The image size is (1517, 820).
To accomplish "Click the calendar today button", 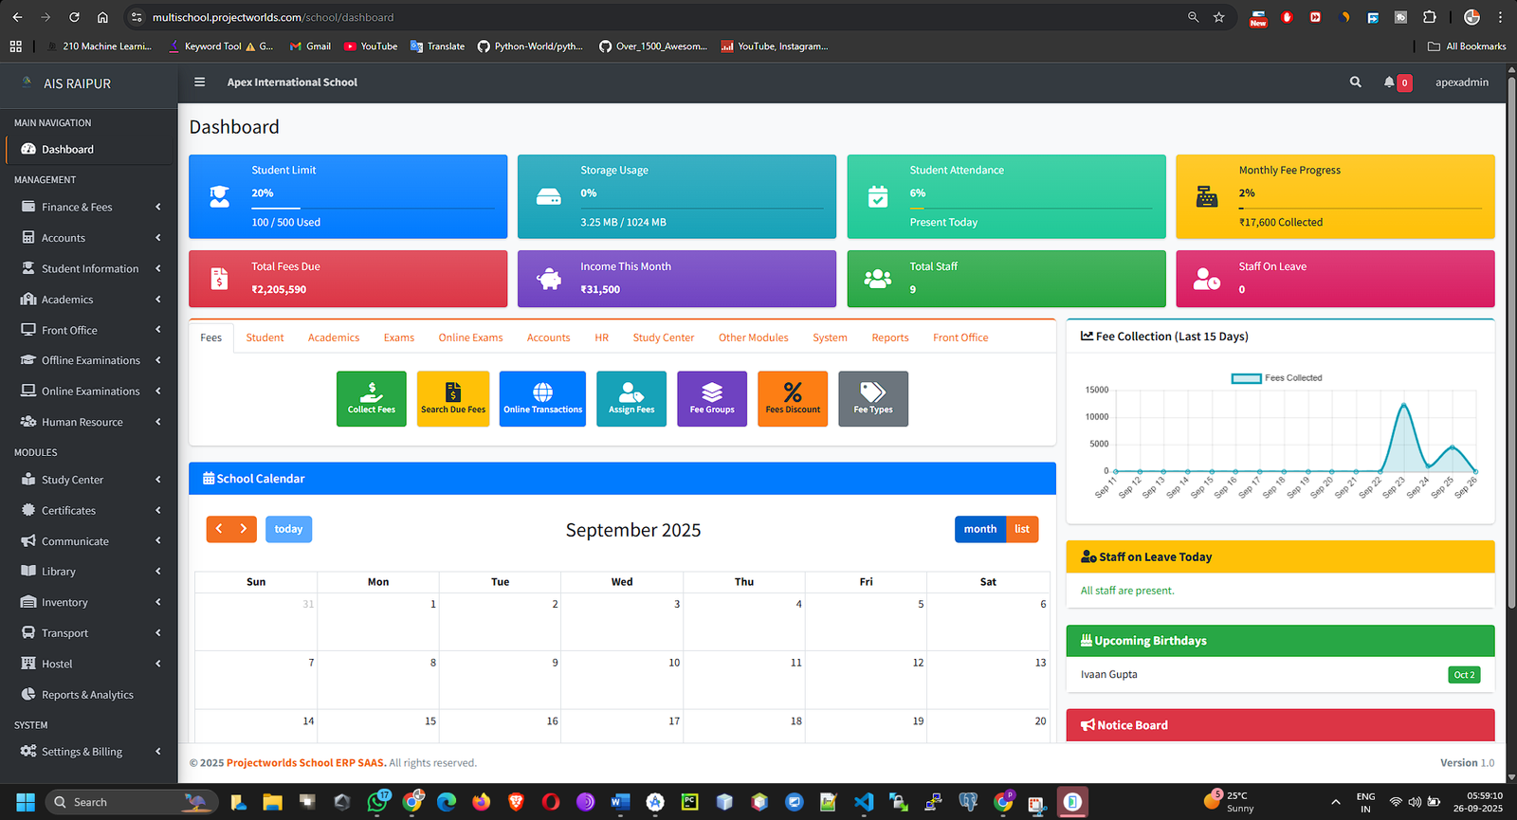I will [288, 529].
